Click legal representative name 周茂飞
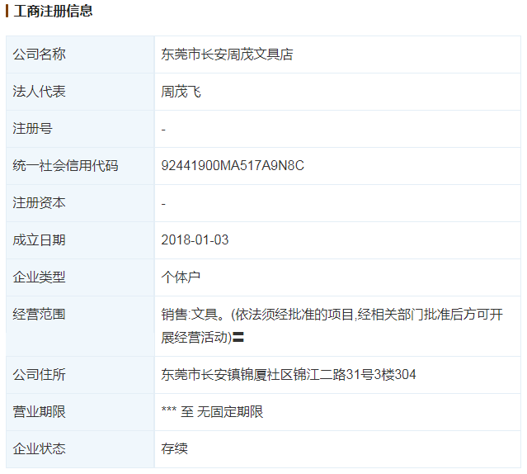Image resolution: width=527 pixels, height=474 pixels. click(181, 92)
